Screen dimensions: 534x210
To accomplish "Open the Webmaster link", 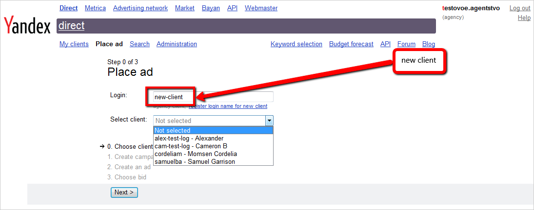I will point(261,8).
